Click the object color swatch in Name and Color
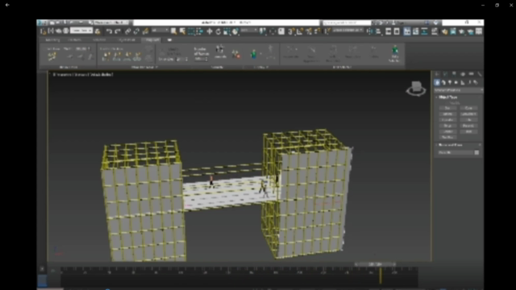This screenshot has height=290, width=516. pos(476,152)
